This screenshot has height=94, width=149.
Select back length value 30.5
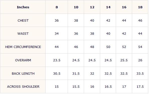57,73
